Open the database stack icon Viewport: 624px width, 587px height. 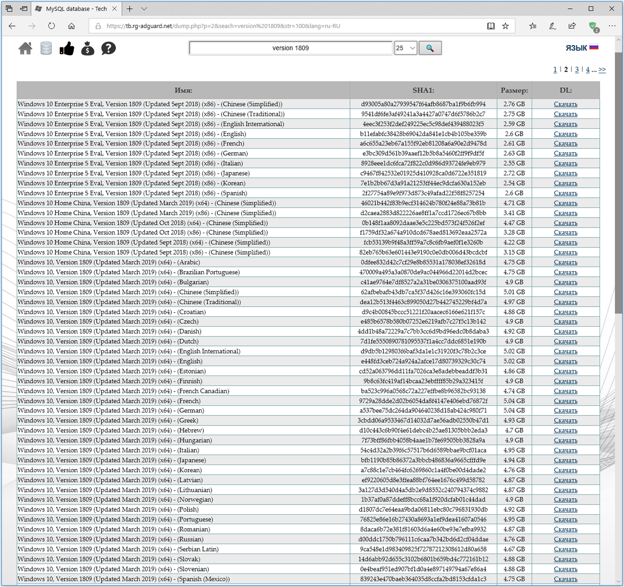(x=46, y=48)
